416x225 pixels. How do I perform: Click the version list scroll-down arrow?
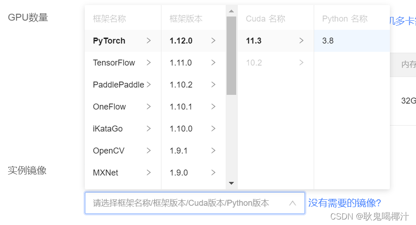[231, 183]
